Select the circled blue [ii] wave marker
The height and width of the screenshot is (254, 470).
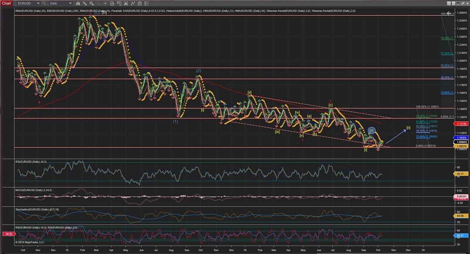(372, 130)
